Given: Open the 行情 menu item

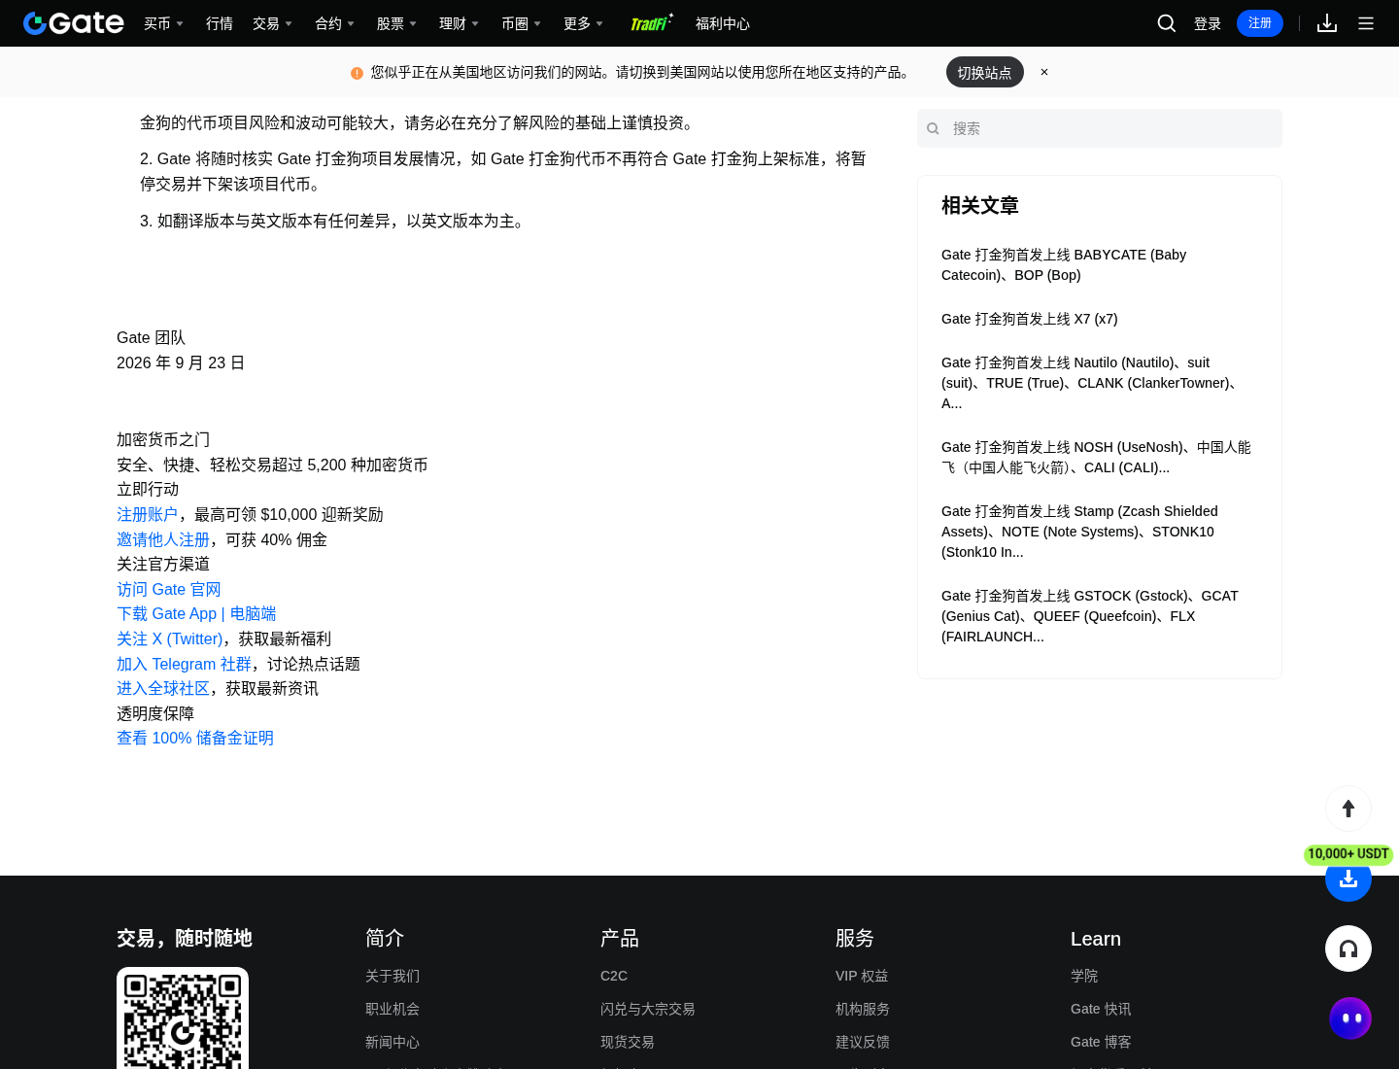Looking at the screenshot, I should click(x=220, y=23).
